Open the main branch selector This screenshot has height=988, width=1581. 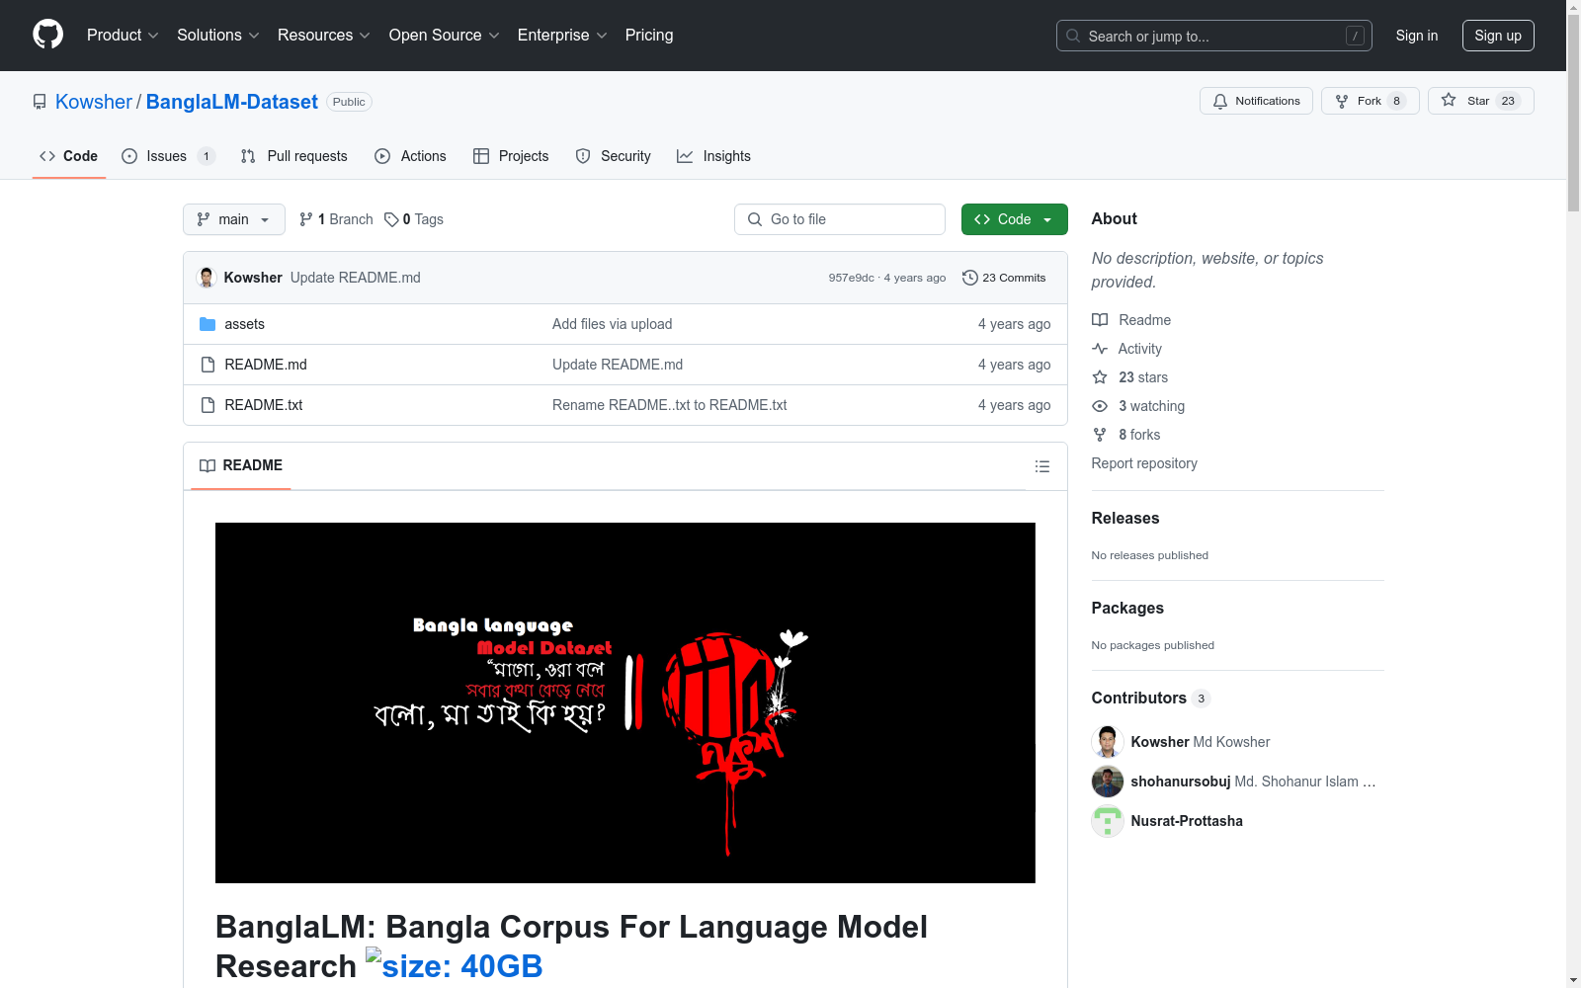pyautogui.click(x=234, y=219)
